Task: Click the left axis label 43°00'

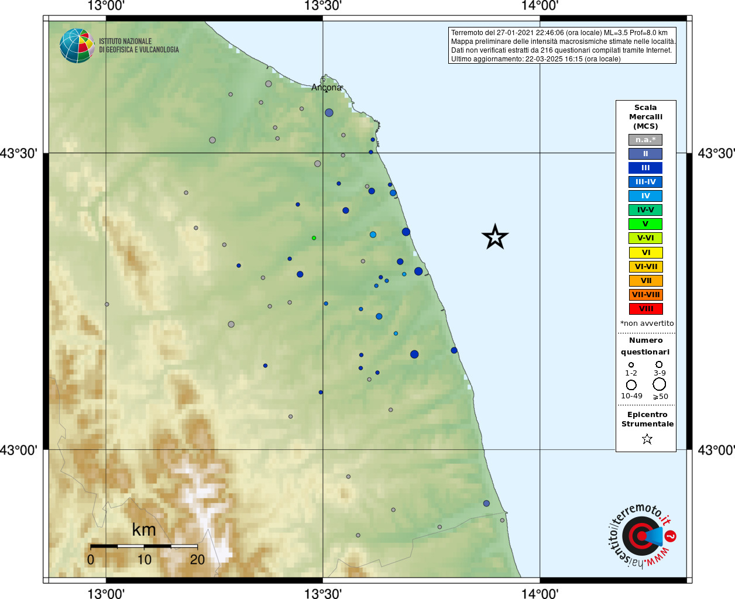Action: [19, 450]
